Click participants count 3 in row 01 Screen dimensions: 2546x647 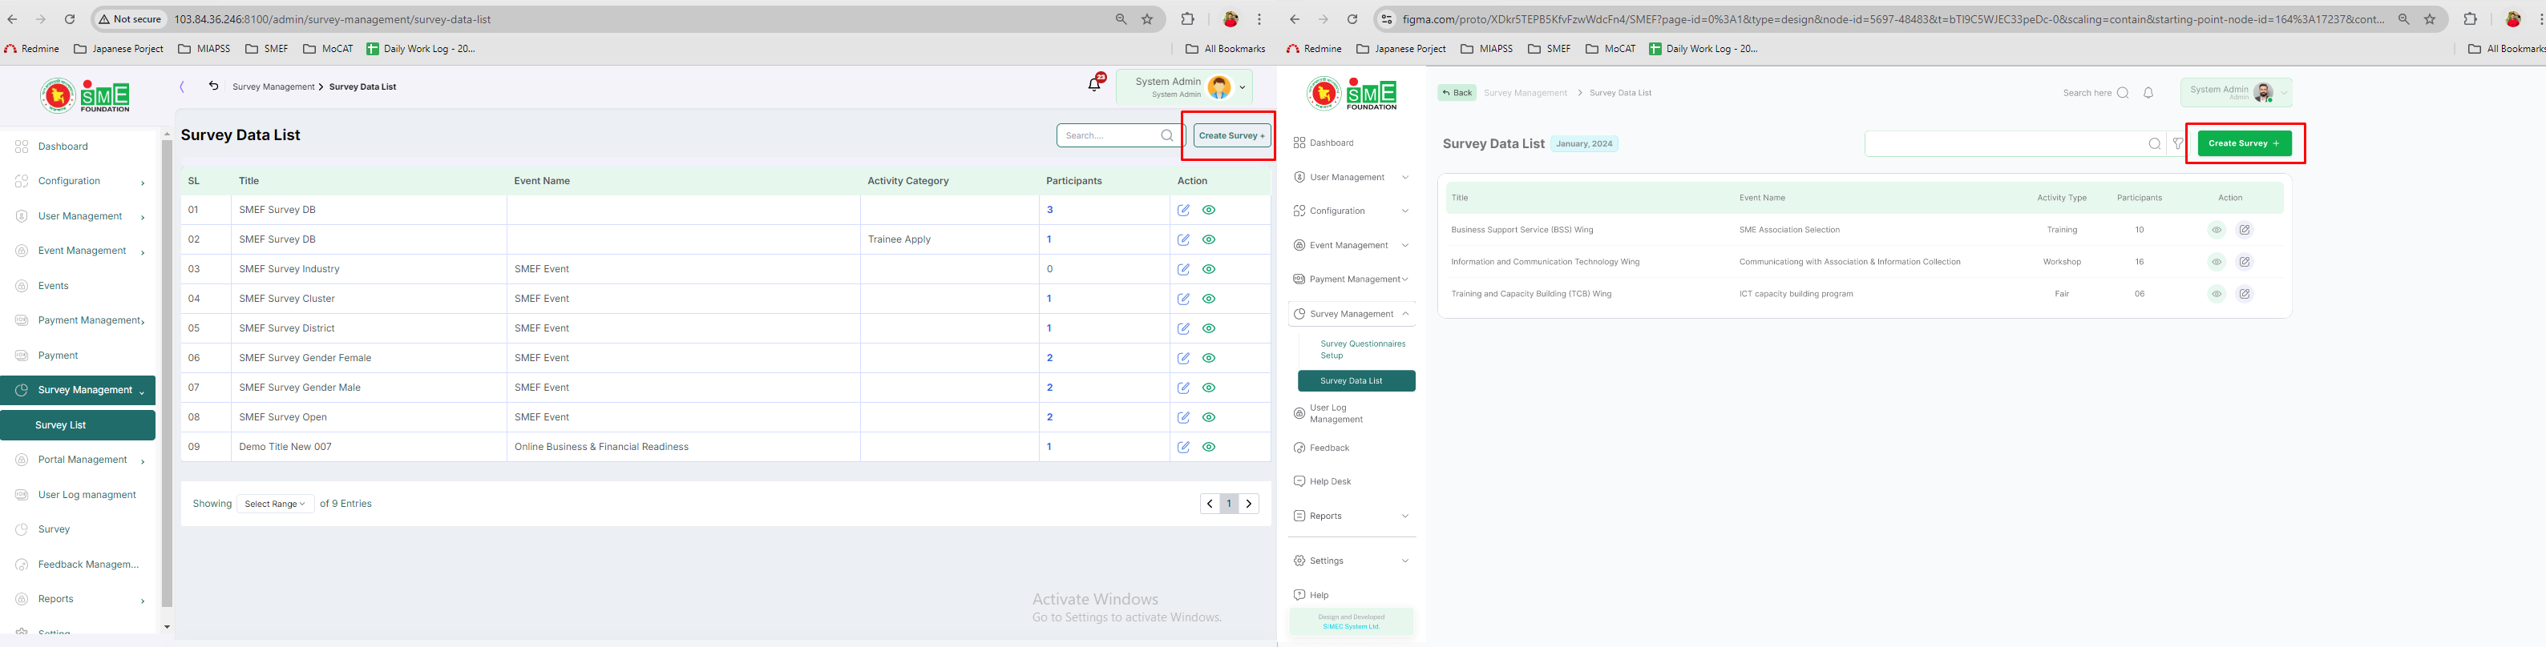point(1049,210)
